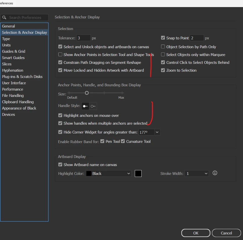The height and width of the screenshot is (240, 243).
Task: Toggle Move Locked and Hidden Artwork checkbox
Action: click(x=60, y=70)
